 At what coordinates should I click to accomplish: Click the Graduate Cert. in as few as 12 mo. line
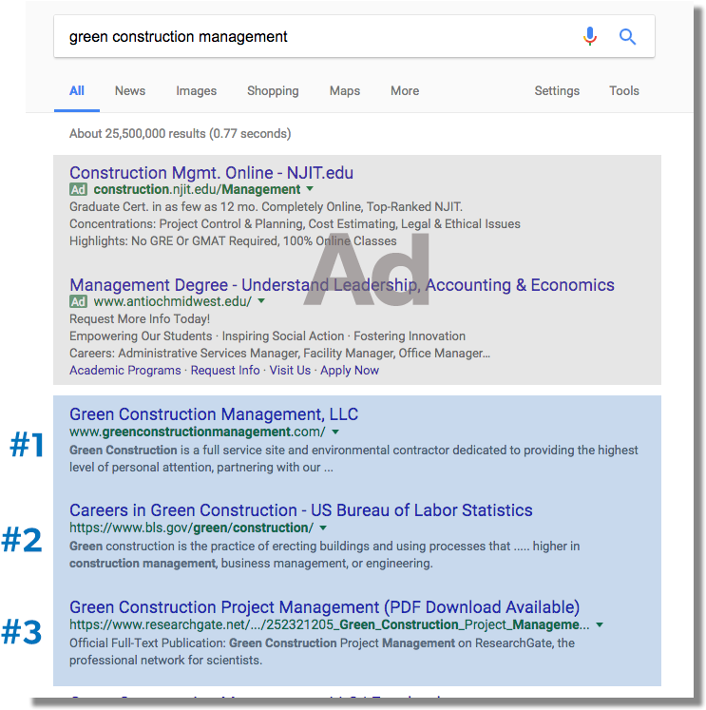point(266,207)
